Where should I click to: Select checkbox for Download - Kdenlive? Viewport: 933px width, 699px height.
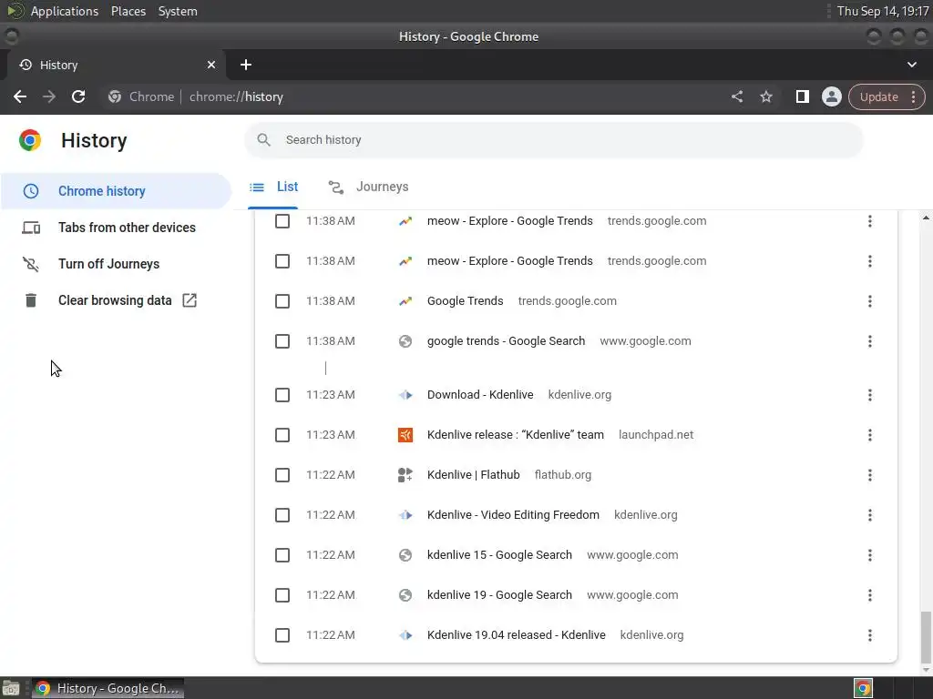[x=282, y=395]
